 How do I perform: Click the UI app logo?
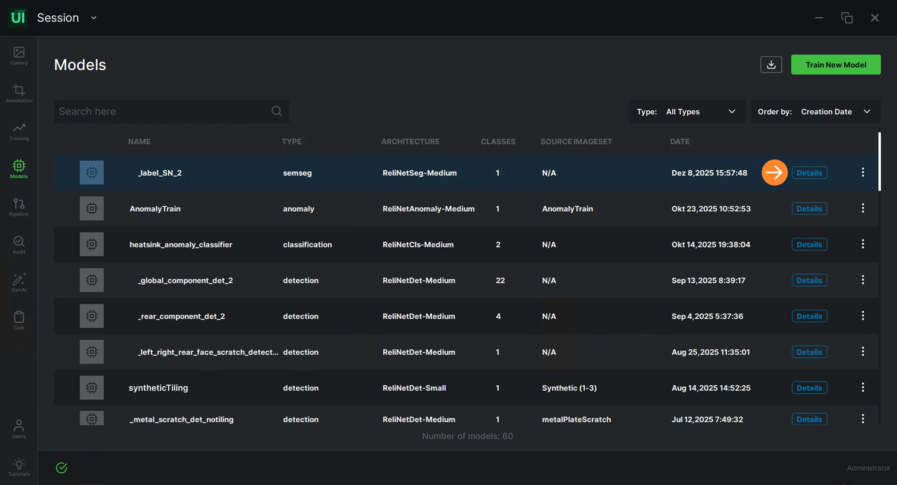(18, 17)
